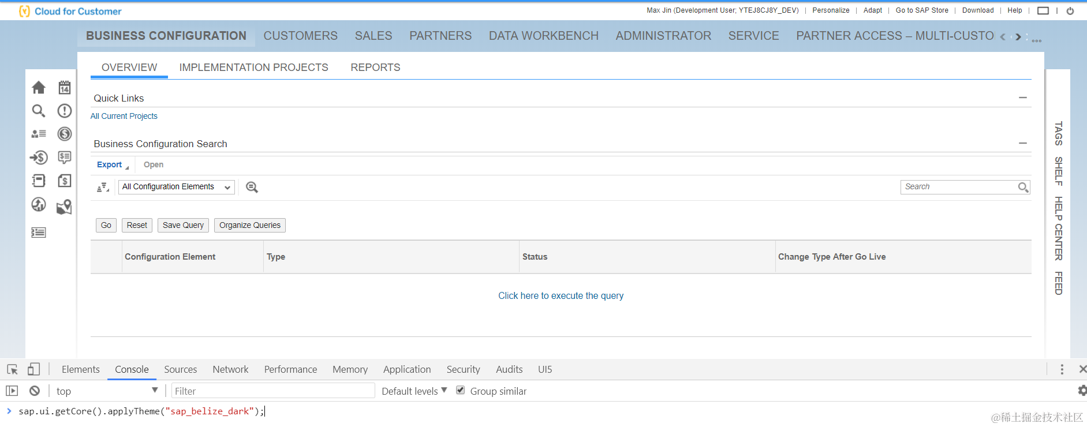Image resolution: width=1087 pixels, height=427 pixels.
Task: Click the ticket list icon in sidebar
Action: coord(39,233)
